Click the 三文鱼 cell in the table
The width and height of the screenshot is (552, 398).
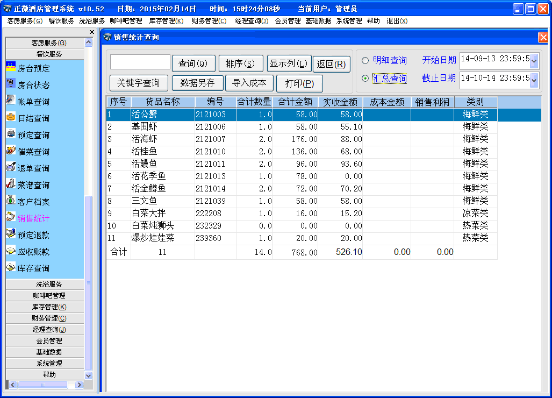(163, 201)
